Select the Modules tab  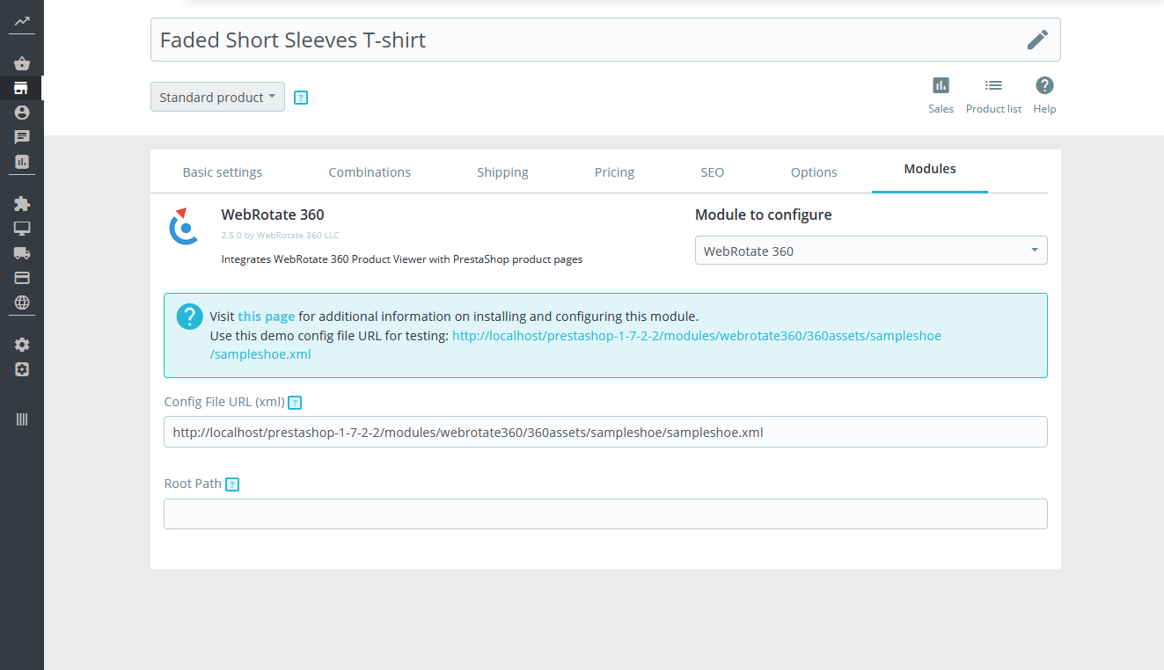coord(930,170)
